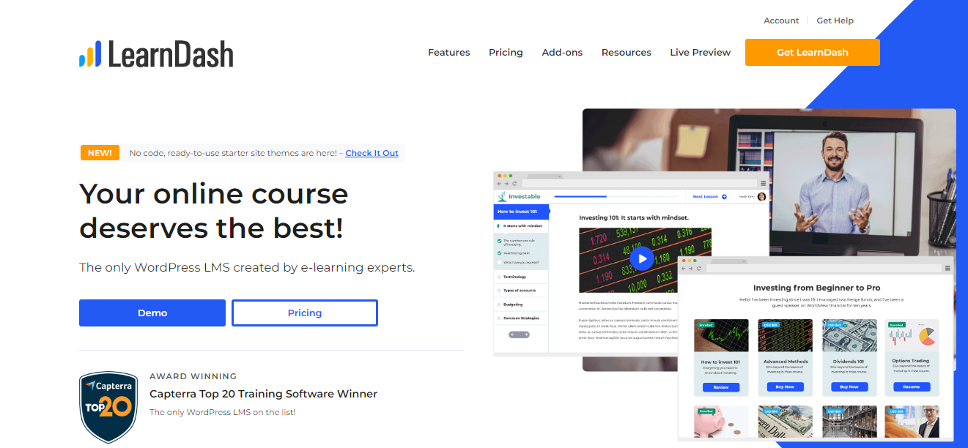Expand the 'How to invest 101' sidebar header
This screenshot has height=448, width=968.
coord(521,212)
